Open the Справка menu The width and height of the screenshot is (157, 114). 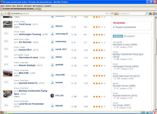point(48,6)
